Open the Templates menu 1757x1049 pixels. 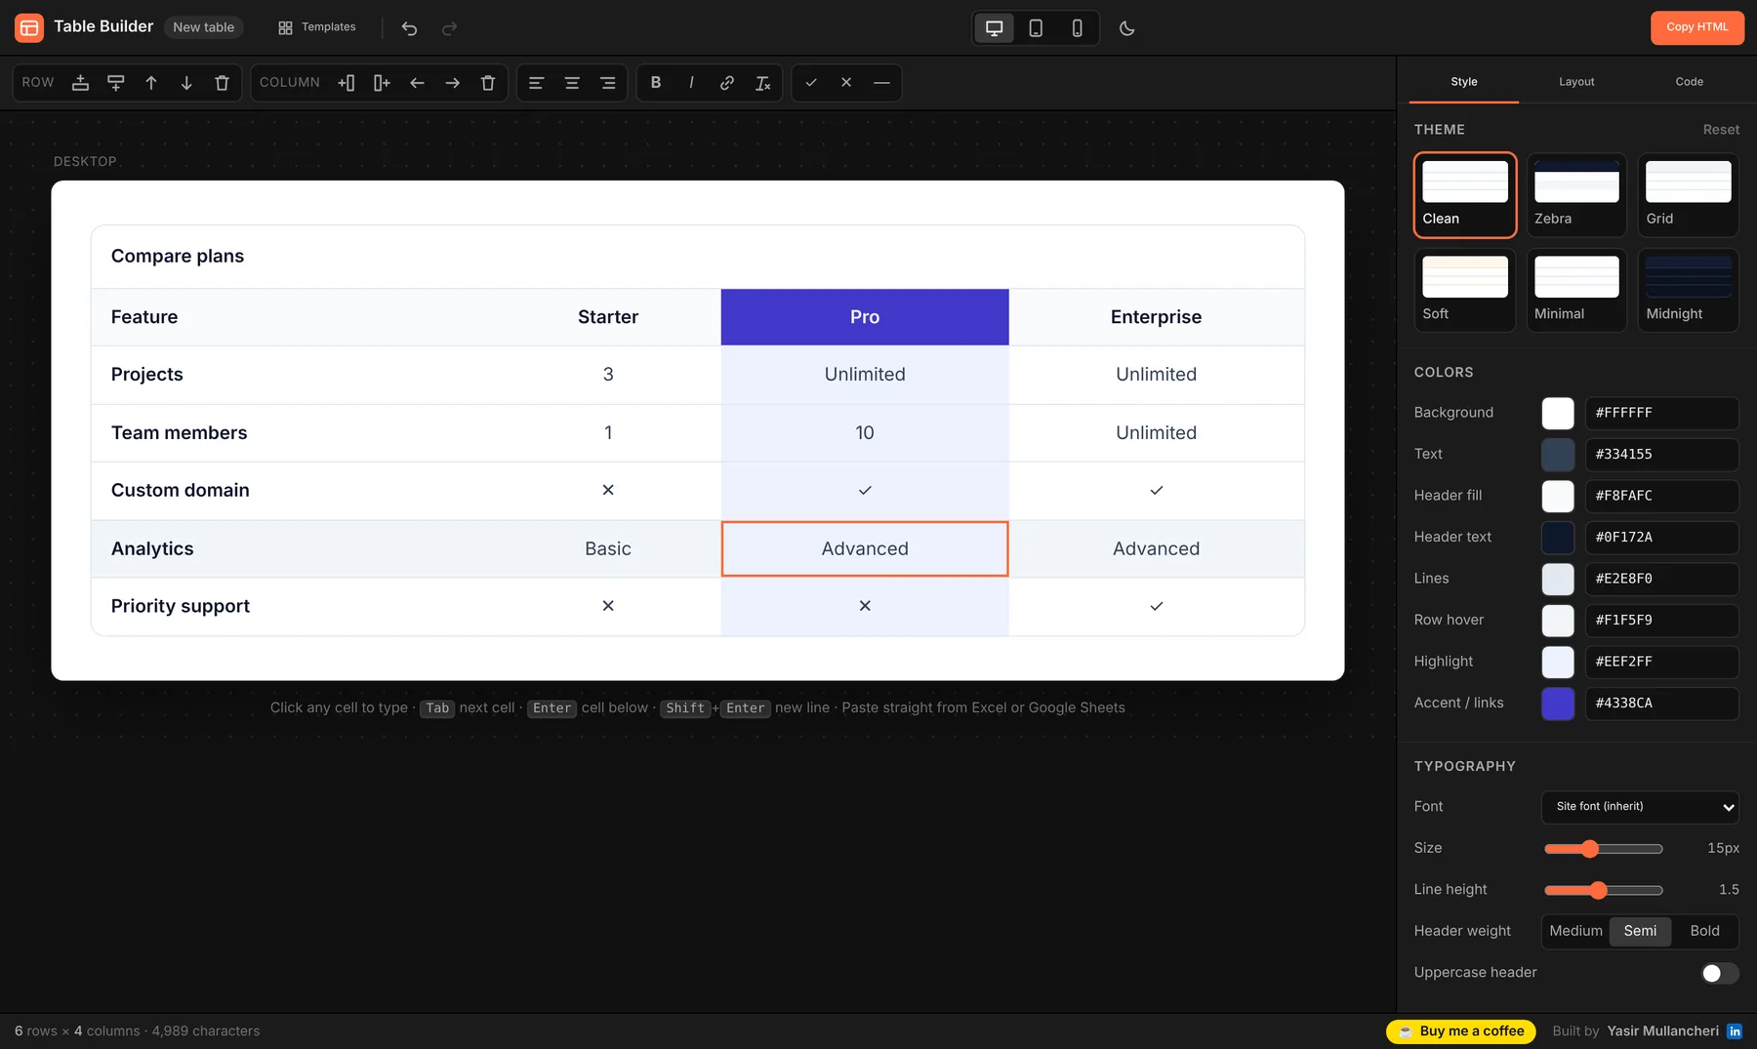tap(317, 27)
